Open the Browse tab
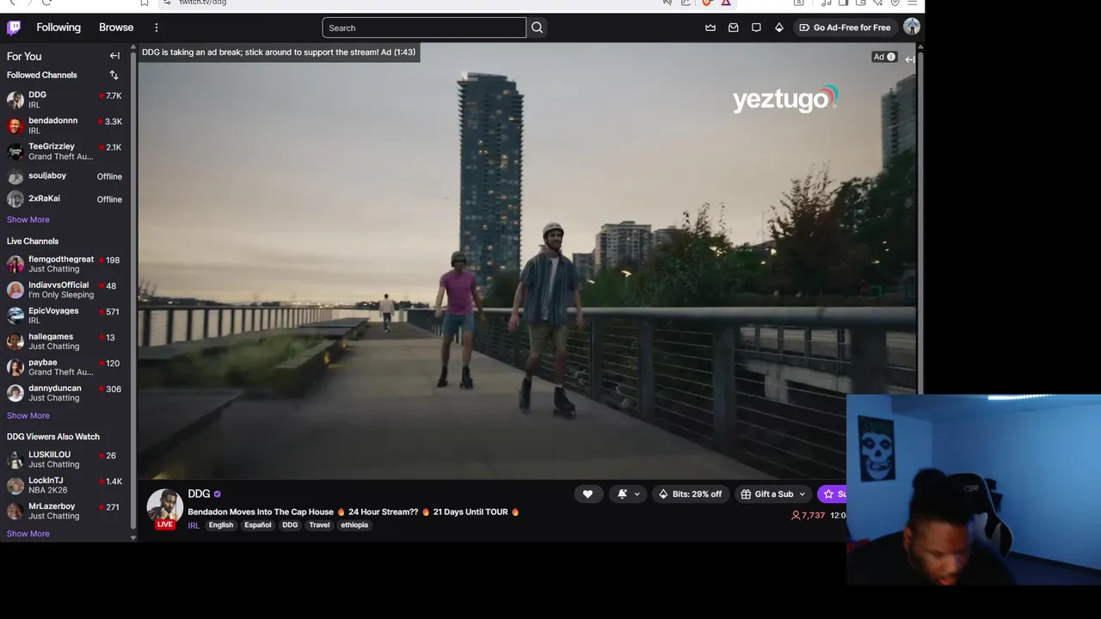Viewport: 1101px width, 619px height. click(x=116, y=28)
